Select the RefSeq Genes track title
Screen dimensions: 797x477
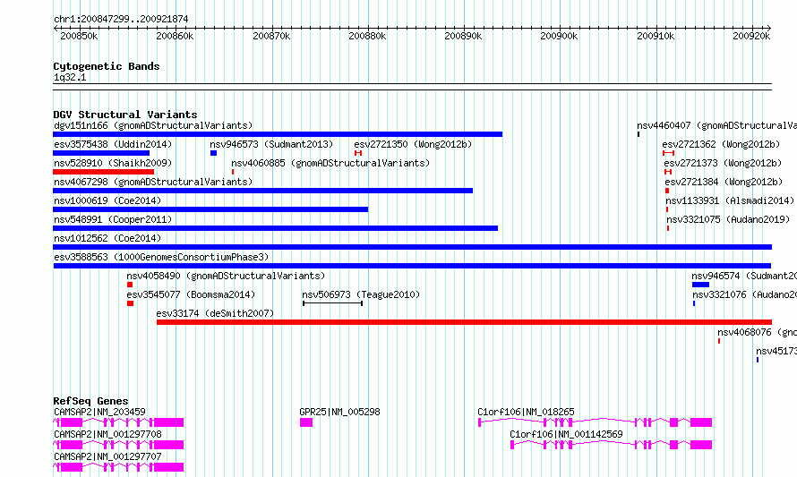coord(90,401)
